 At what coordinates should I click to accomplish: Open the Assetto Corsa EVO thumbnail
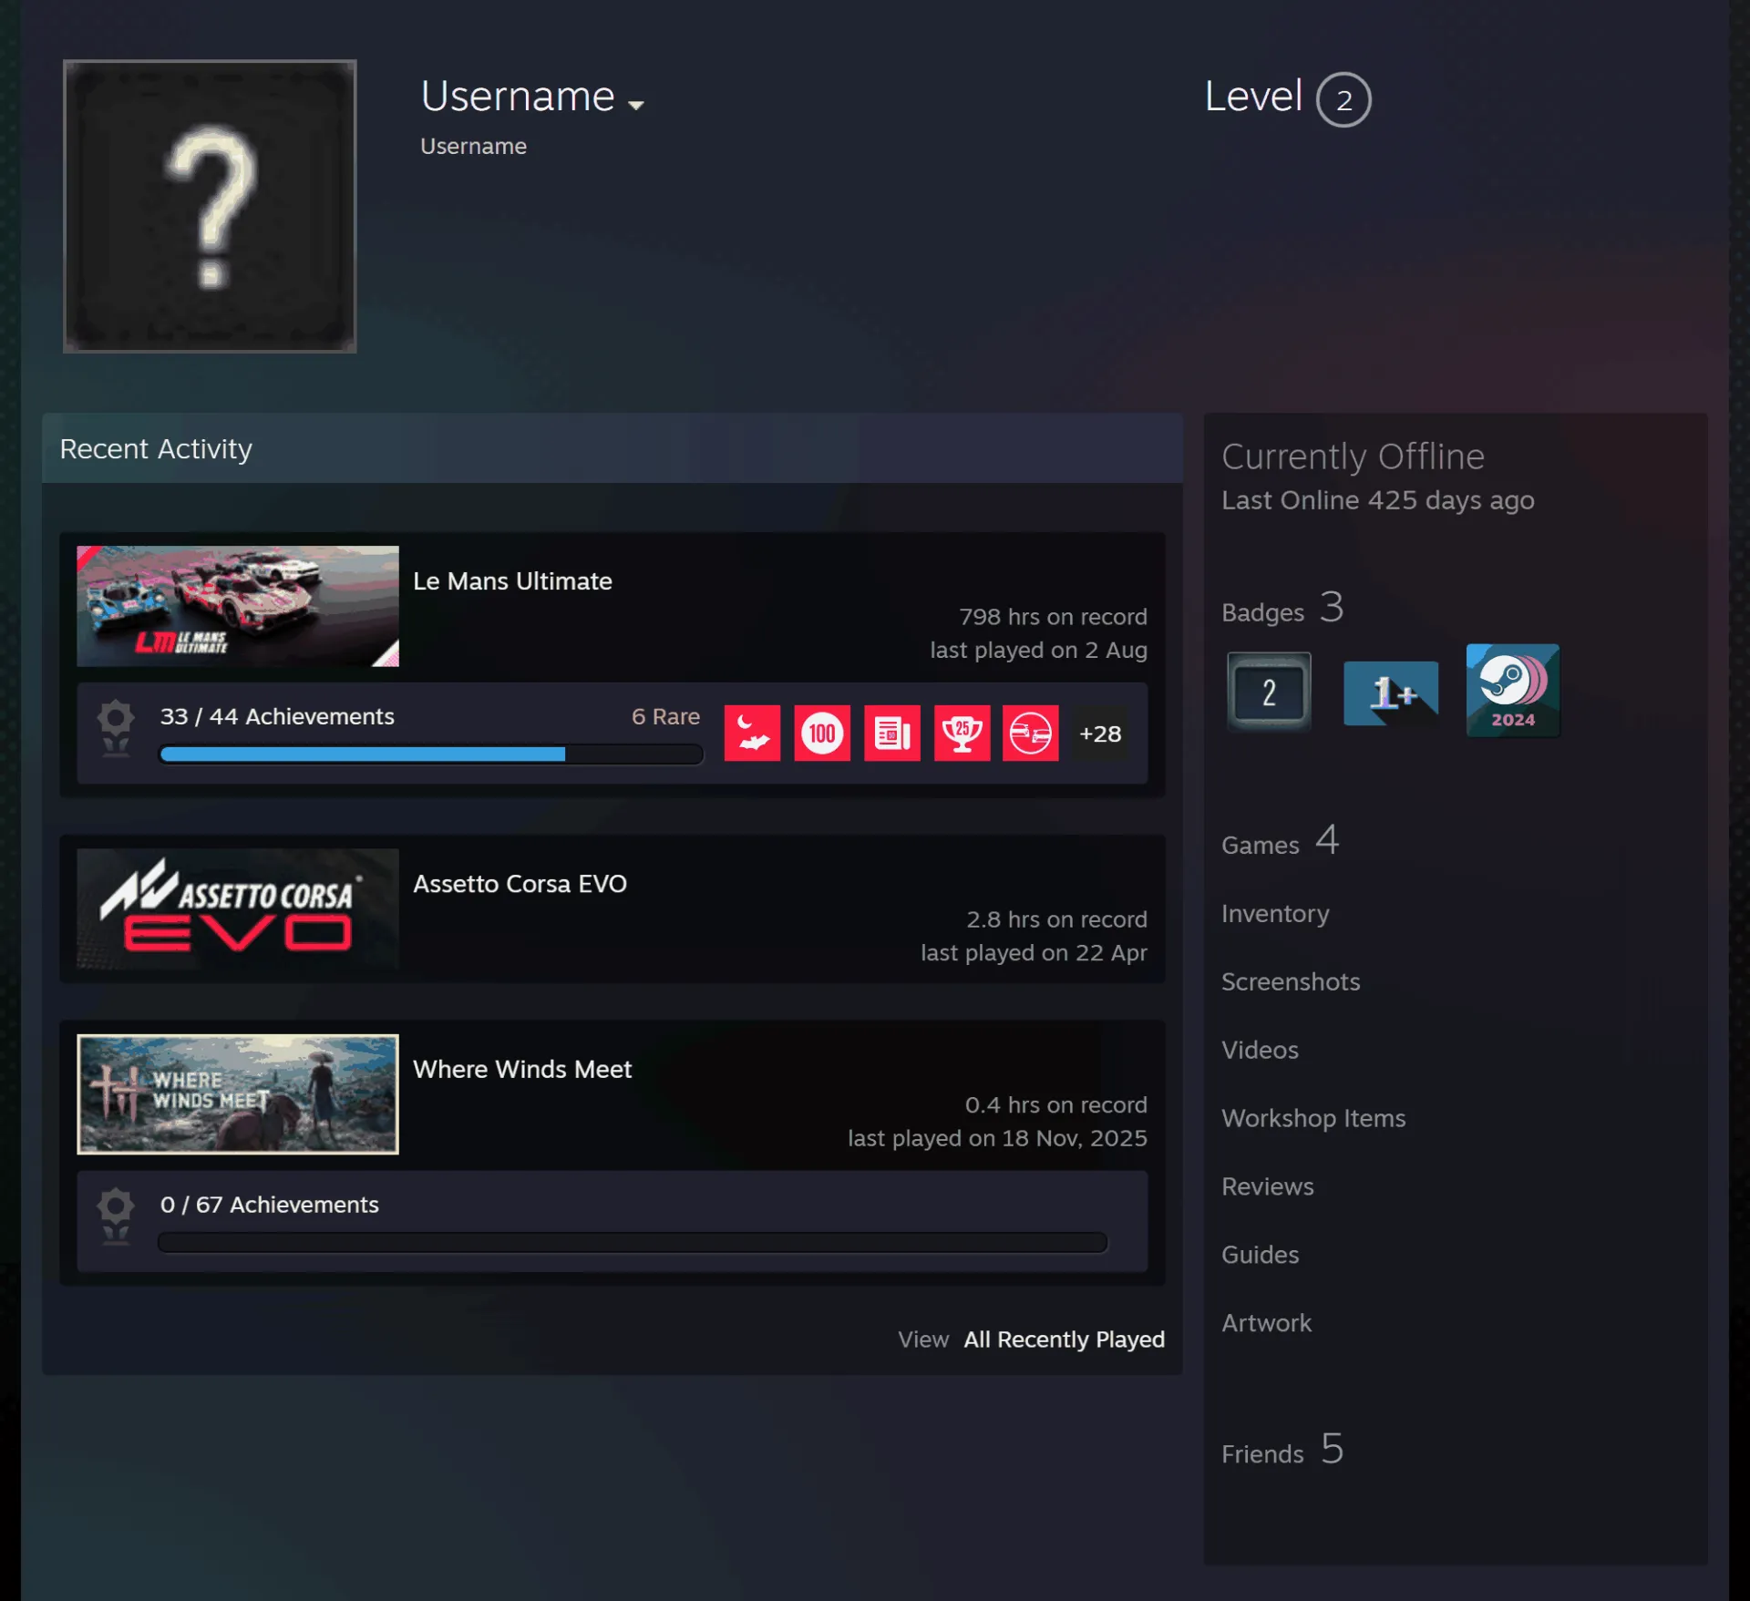click(x=238, y=908)
